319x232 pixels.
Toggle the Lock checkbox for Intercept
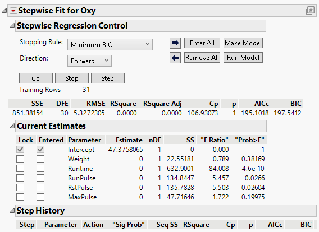[x=20, y=150]
